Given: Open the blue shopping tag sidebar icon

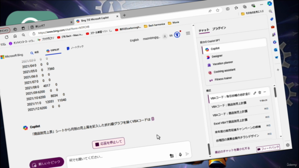Looking at the screenshot, I should 271,19.
